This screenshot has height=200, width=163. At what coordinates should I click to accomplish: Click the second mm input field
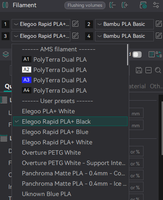coord(136,125)
